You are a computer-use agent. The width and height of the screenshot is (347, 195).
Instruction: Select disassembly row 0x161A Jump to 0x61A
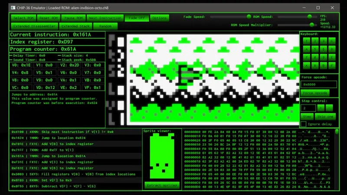pyautogui.click(x=75, y=156)
